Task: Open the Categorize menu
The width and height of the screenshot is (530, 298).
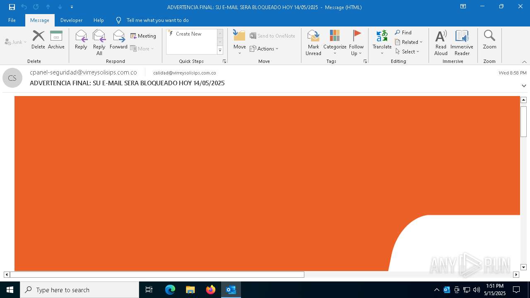Action: (335, 43)
